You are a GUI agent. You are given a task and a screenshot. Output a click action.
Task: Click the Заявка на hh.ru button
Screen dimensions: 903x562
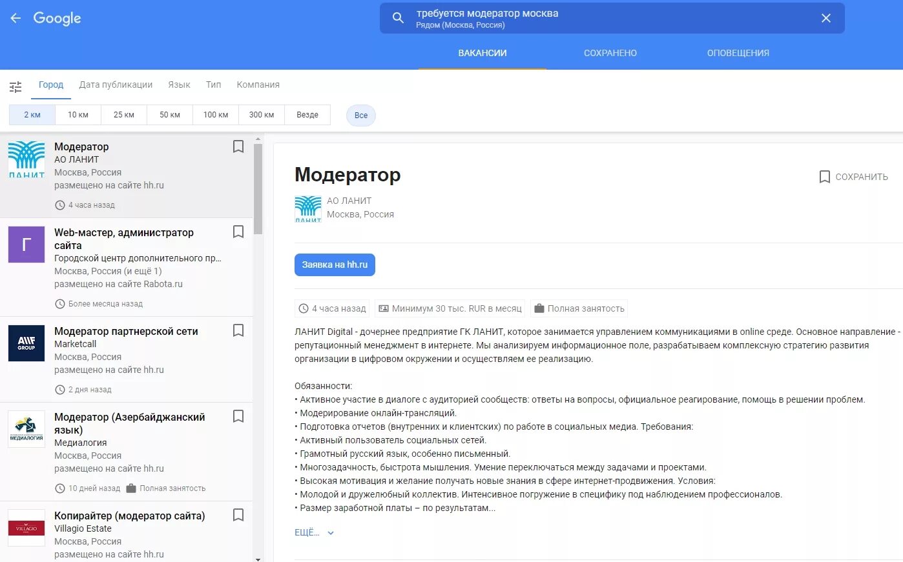tap(335, 265)
